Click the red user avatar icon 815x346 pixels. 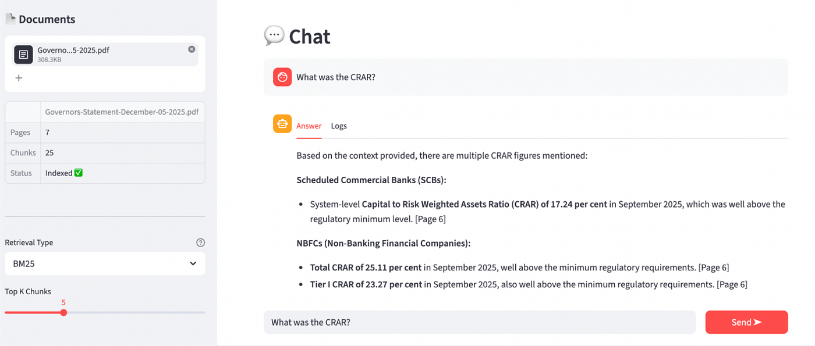282,77
